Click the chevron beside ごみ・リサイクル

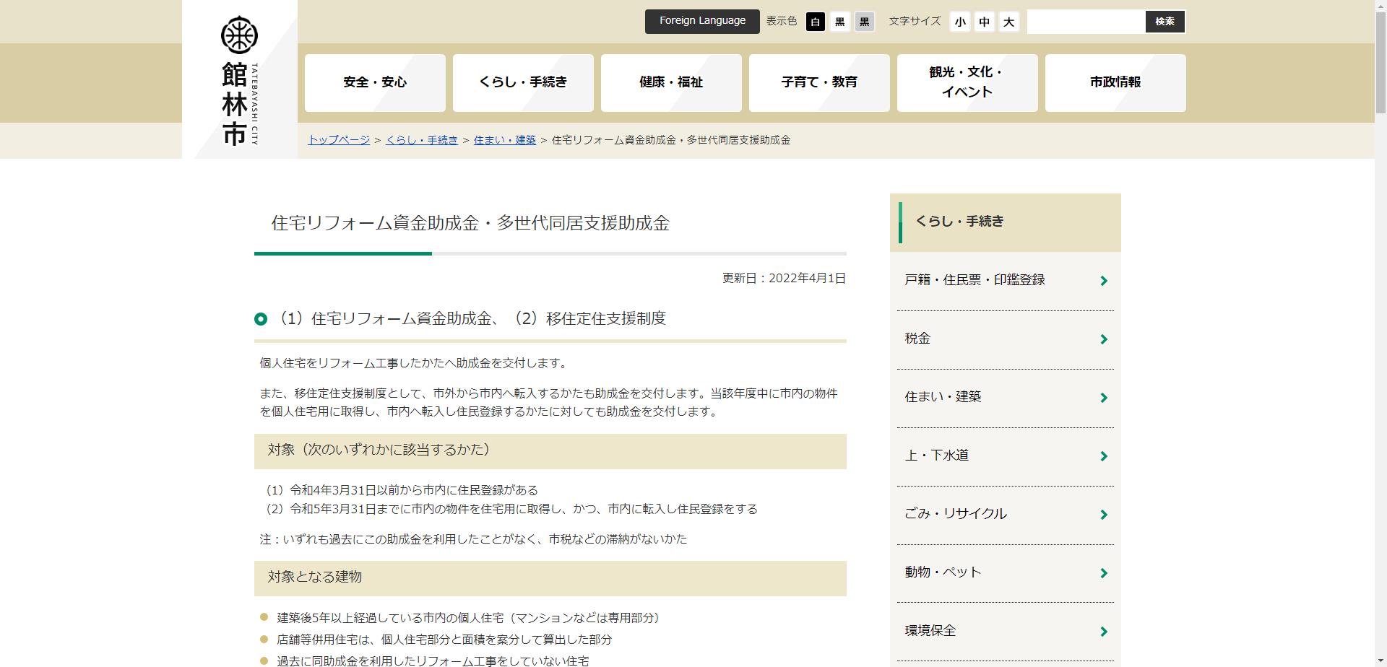tap(1104, 515)
